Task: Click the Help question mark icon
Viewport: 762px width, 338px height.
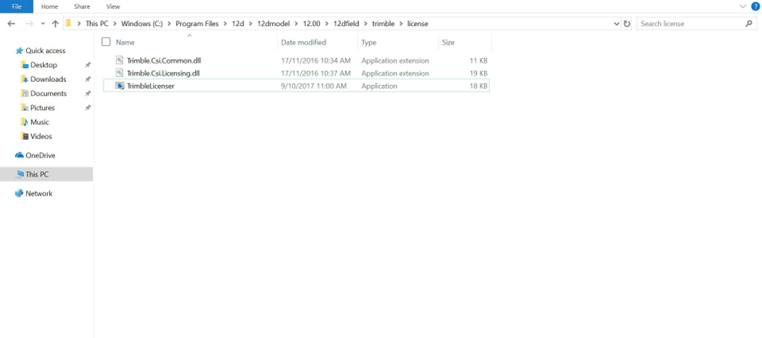Action: pyautogui.click(x=755, y=6)
